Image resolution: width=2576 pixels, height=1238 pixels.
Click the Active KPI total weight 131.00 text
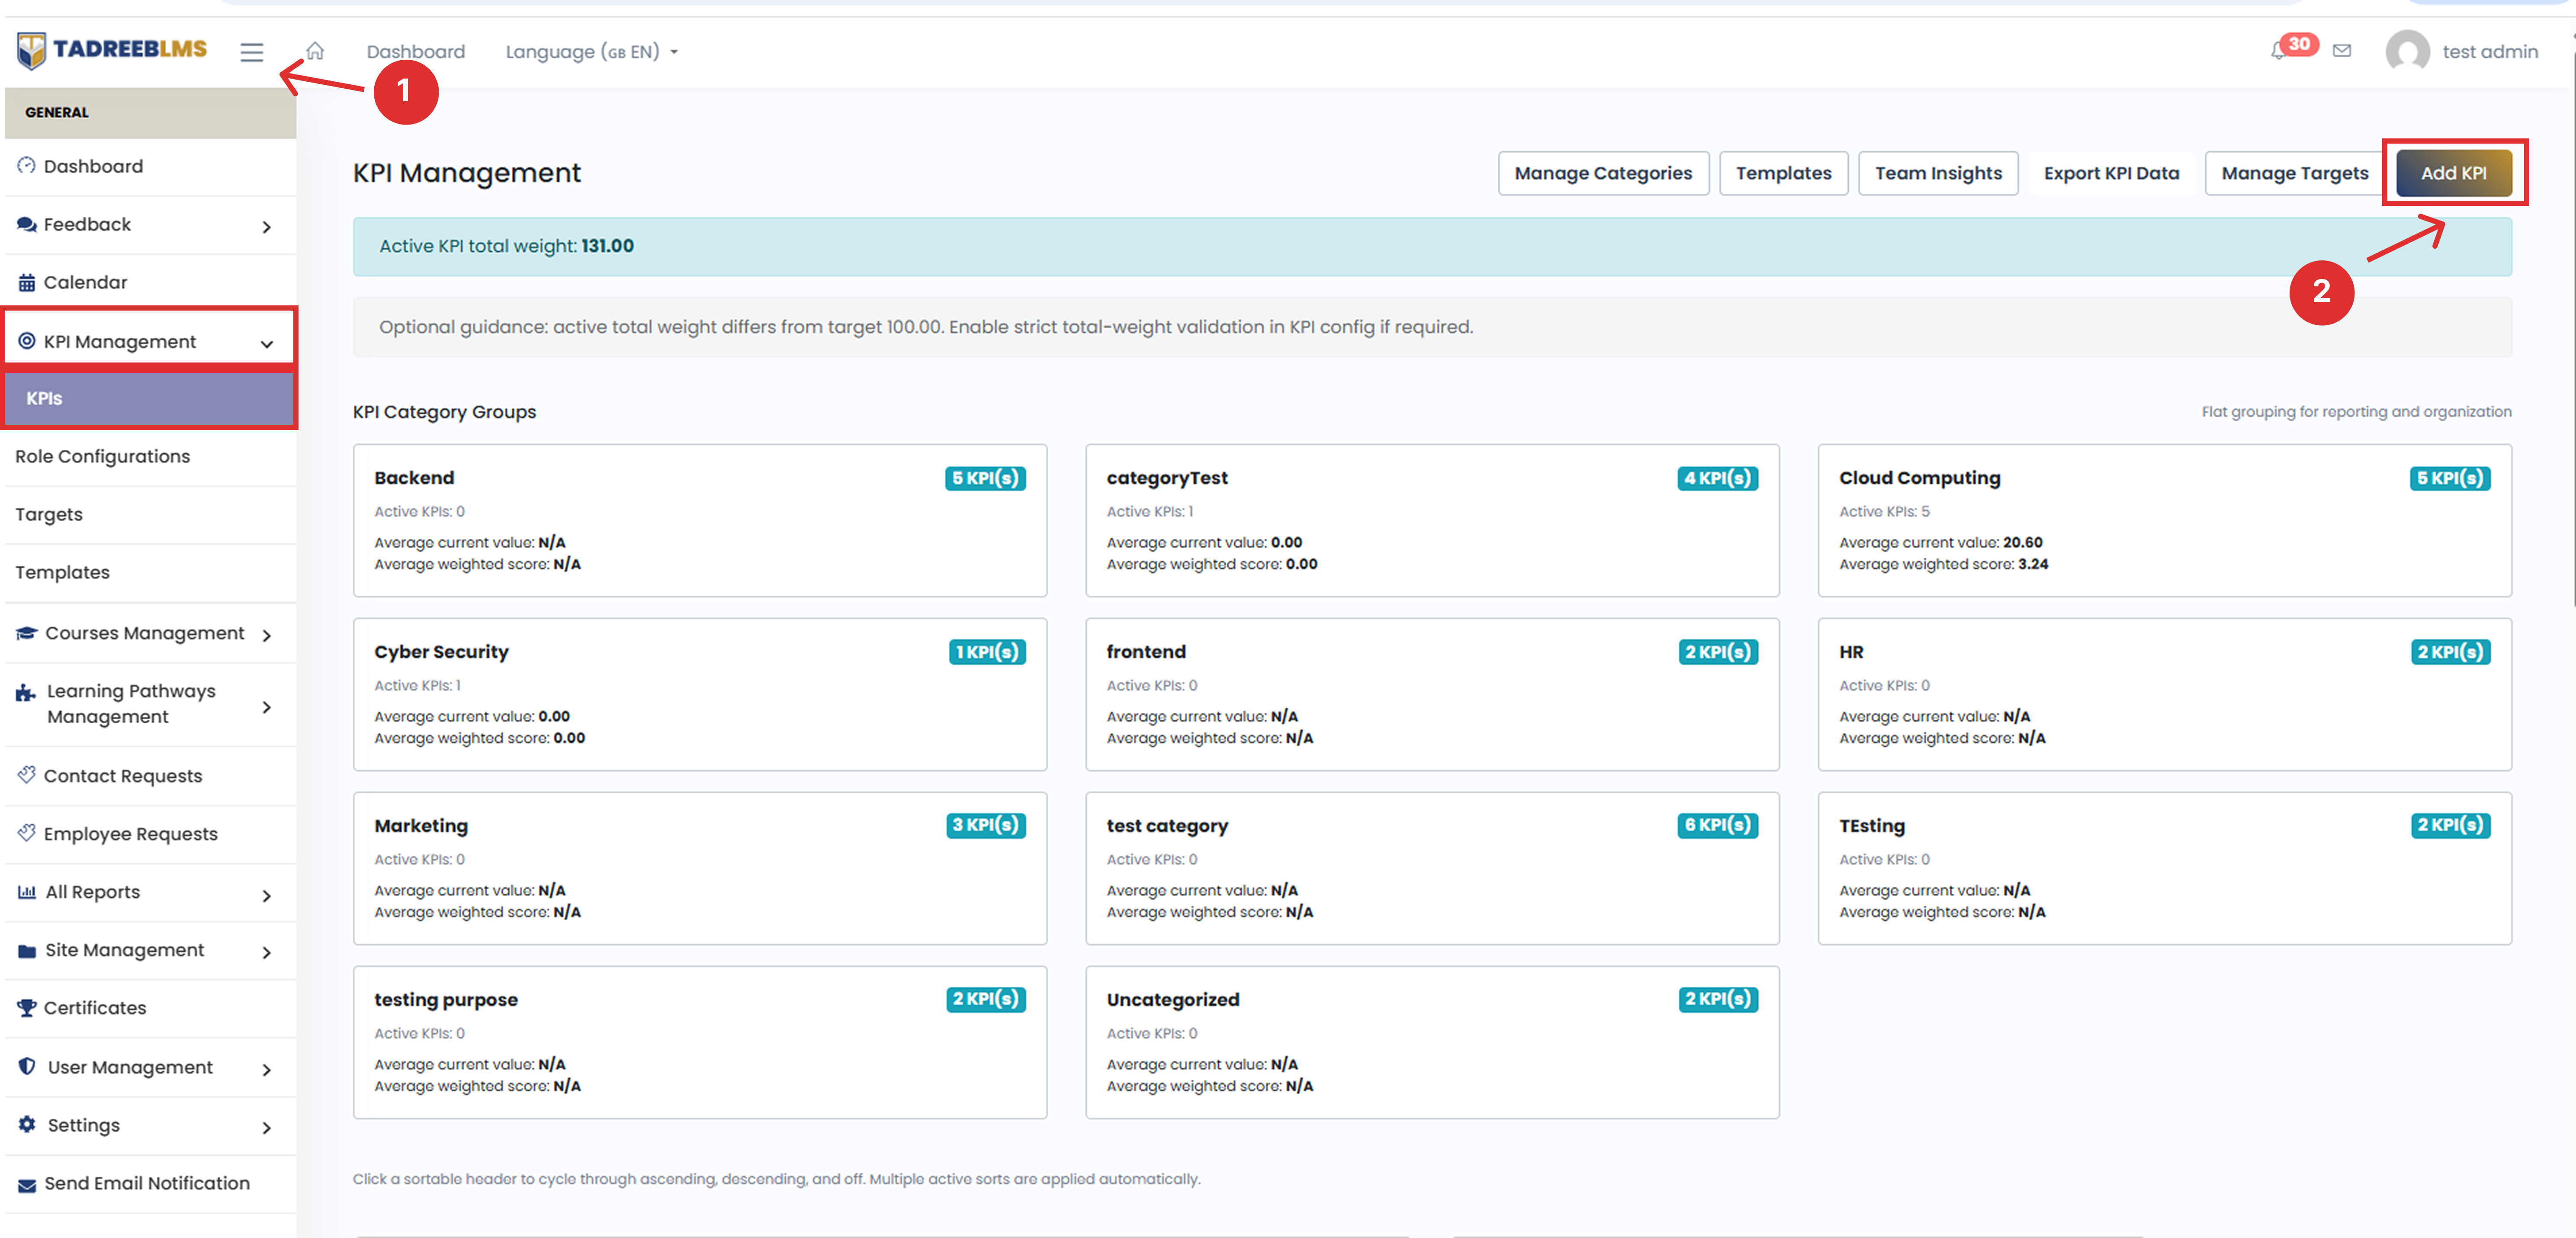(506, 246)
